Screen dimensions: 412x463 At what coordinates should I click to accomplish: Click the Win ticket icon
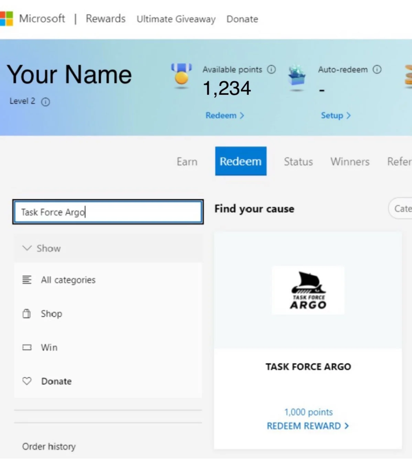tap(27, 348)
